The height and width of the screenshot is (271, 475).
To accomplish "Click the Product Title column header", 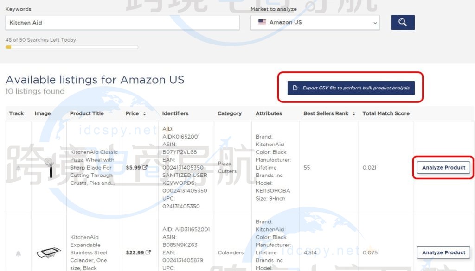I will (87, 113).
